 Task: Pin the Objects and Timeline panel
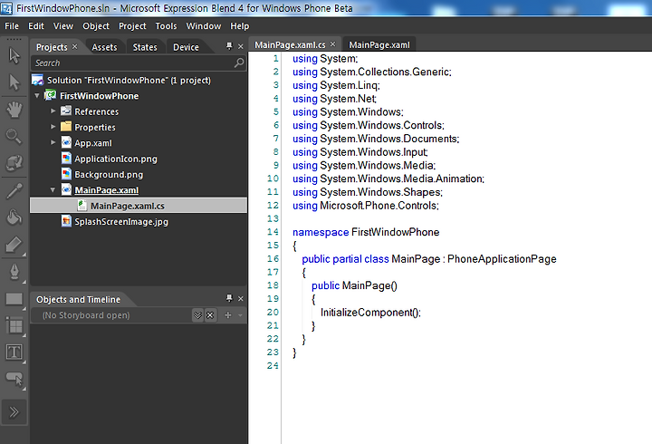pyautogui.click(x=229, y=298)
